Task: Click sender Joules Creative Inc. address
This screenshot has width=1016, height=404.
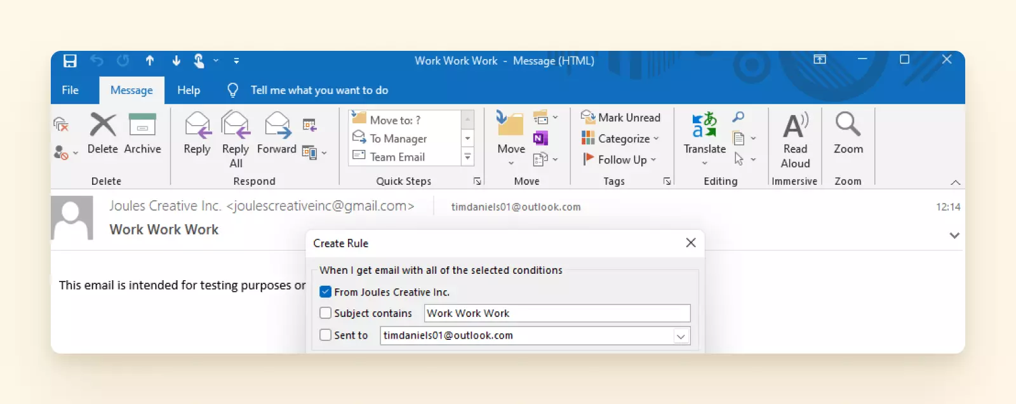Action: point(262,206)
